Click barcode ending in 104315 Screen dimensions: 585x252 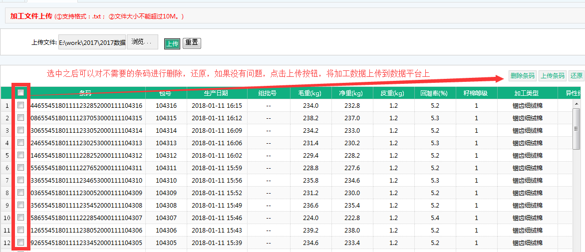(86, 118)
